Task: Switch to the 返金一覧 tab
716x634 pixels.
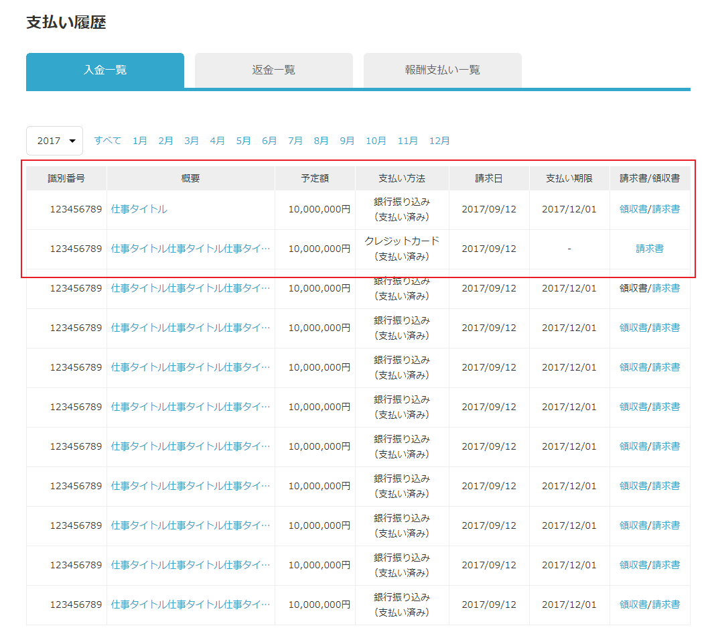Action: point(273,69)
